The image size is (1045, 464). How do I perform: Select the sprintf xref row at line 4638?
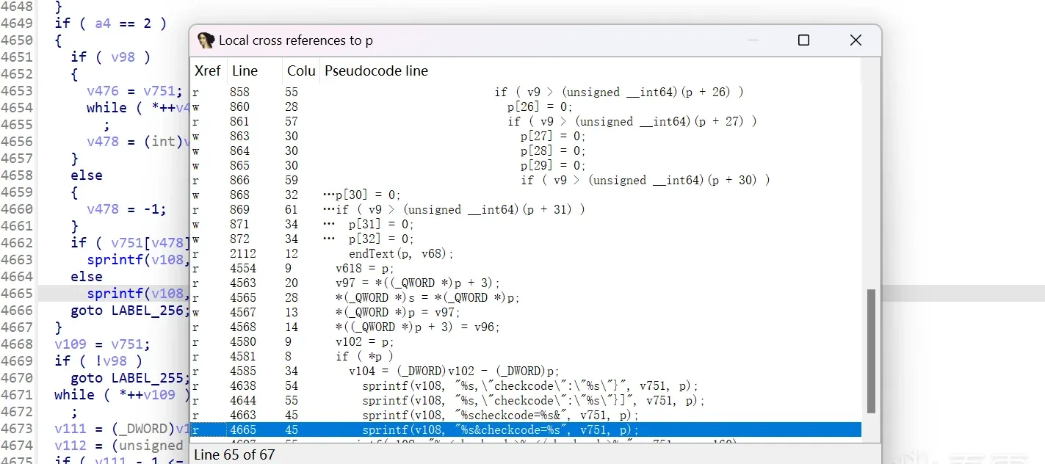click(526, 385)
